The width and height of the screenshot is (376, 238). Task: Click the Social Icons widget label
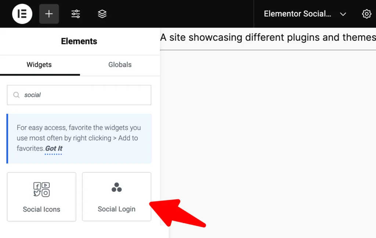pyautogui.click(x=41, y=209)
